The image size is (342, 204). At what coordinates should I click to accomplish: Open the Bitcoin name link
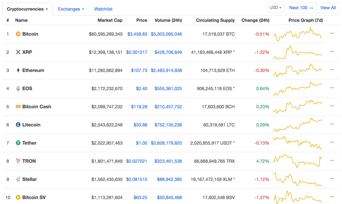pyautogui.click(x=30, y=34)
